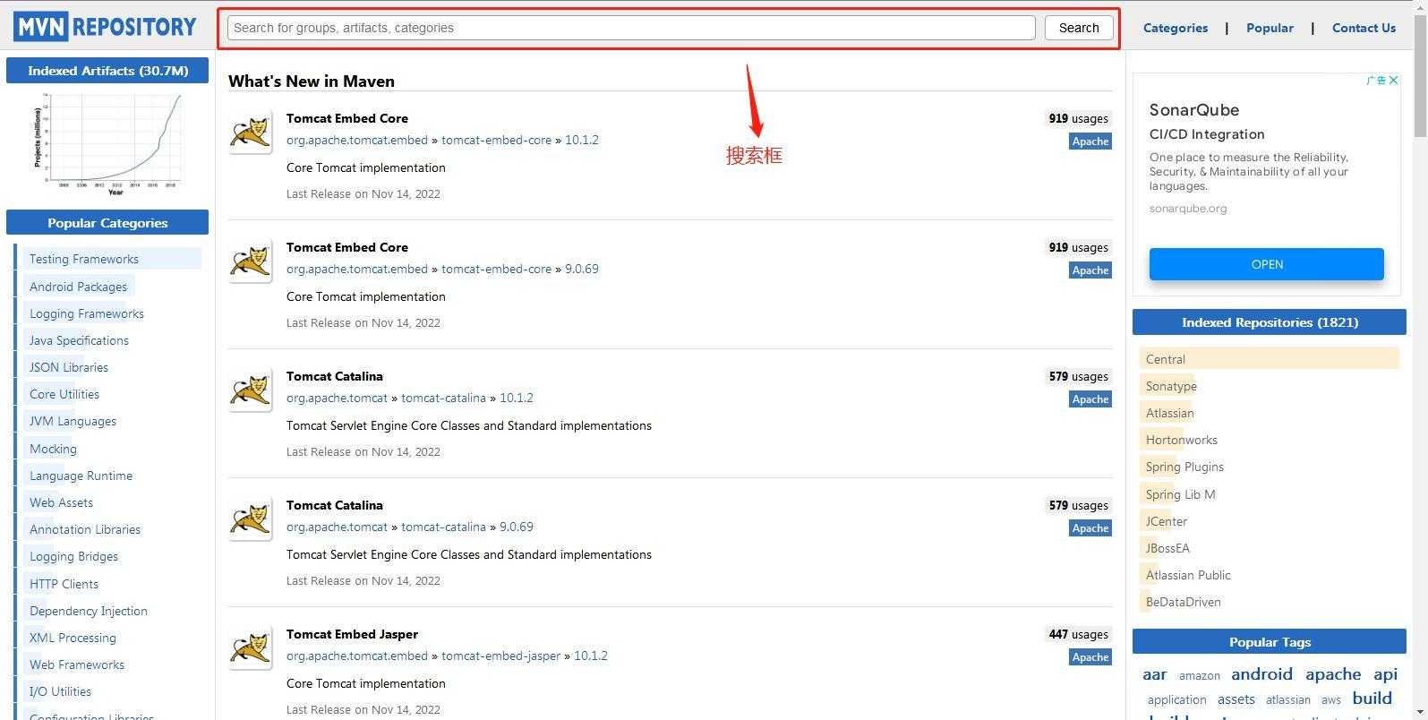The width and height of the screenshot is (1428, 720).
Task: Open the I/O Utilities category
Action: tap(60, 691)
